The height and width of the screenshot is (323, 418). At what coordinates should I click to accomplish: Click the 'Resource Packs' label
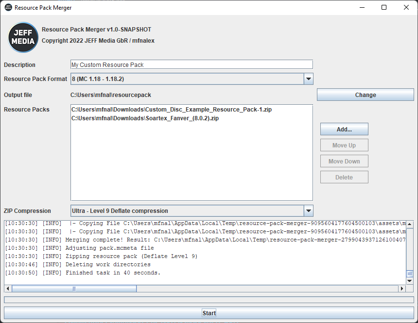pos(27,109)
